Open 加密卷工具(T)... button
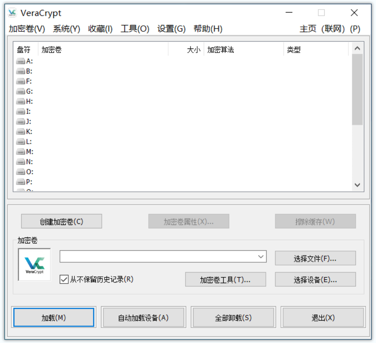 click(x=225, y=279)
